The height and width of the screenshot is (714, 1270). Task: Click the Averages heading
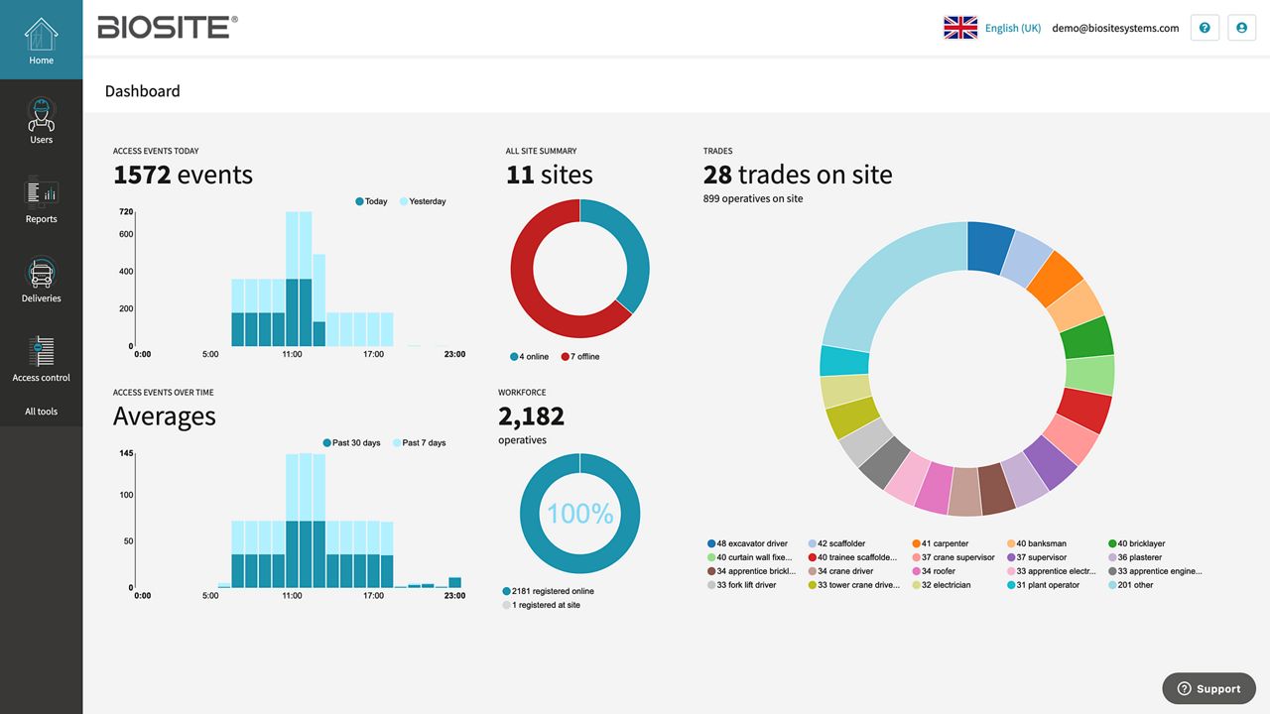[x=164, y=416]
